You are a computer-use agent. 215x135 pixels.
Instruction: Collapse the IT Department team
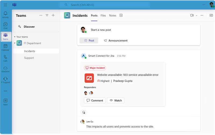pyautogui.click(x=15, y=43)
